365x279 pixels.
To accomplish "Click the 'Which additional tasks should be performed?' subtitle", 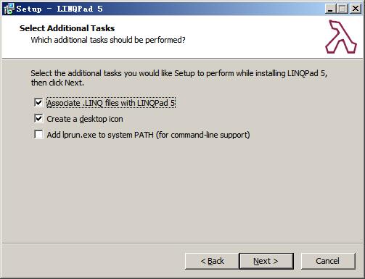I will [108, 40].
